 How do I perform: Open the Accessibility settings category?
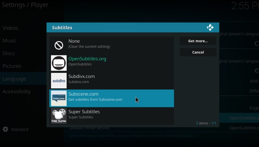click(x=17, y=91)
